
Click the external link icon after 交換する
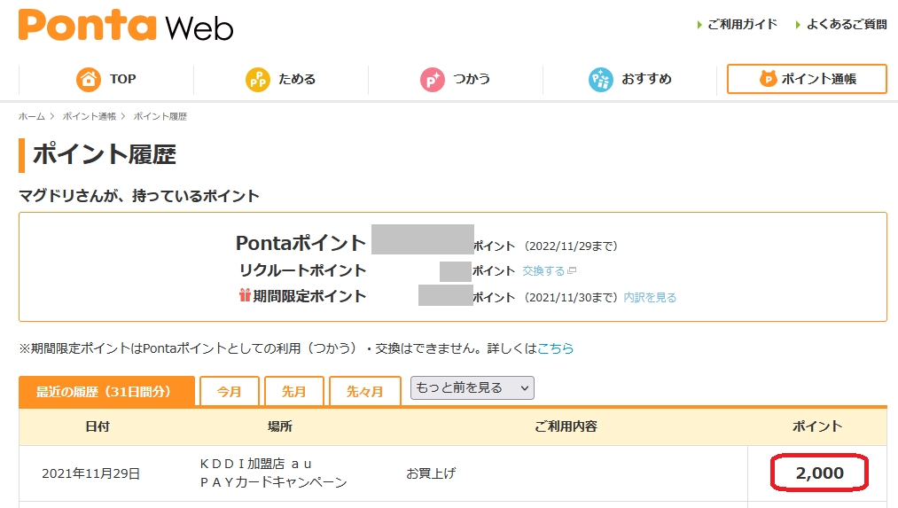click(x=572, y=271)
